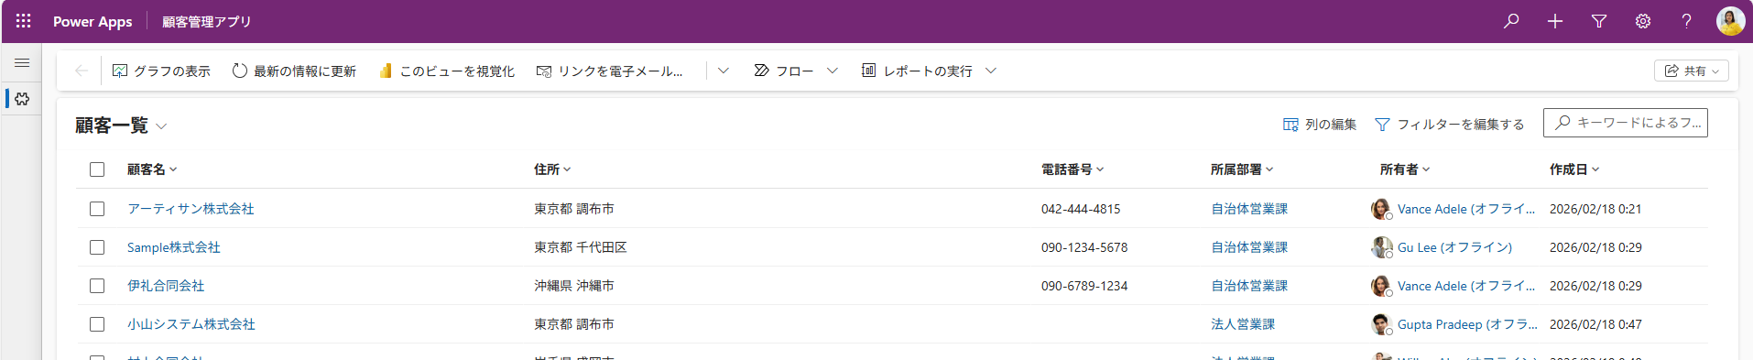
Task: Open the 所属部署 column header menu
Action: click(x=1242, y=169)
